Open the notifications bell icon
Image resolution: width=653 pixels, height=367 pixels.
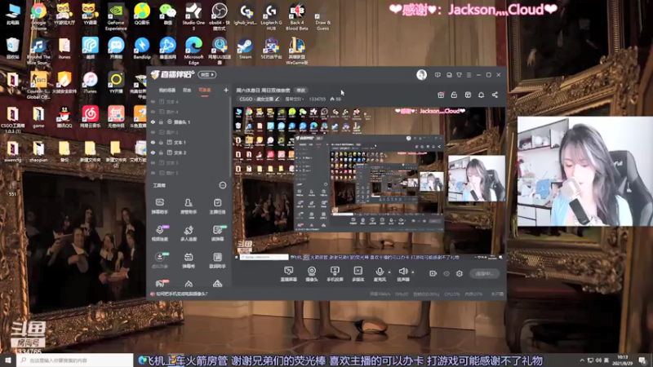tap(481, 95)
